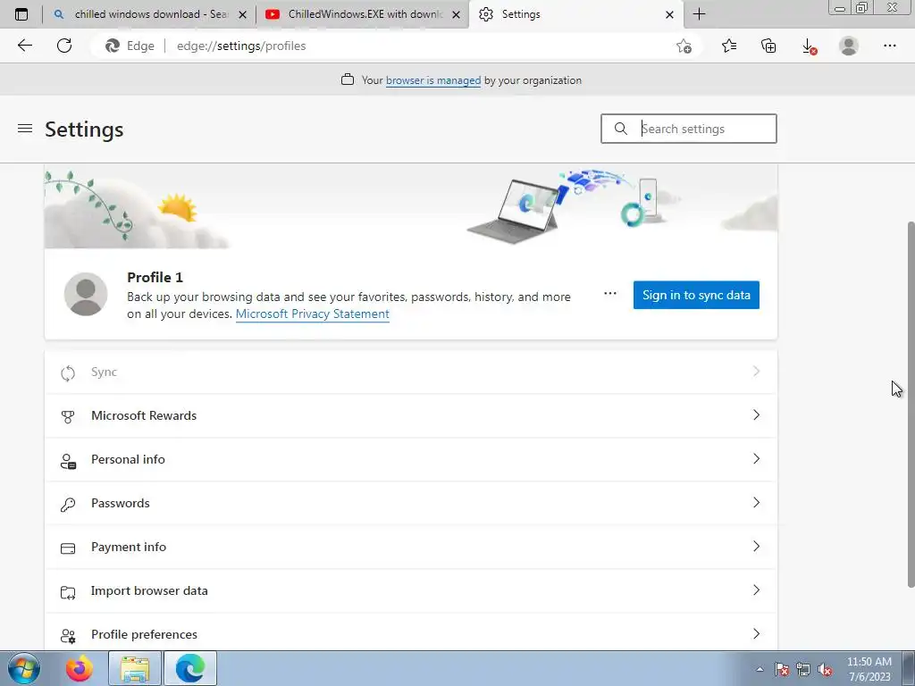Expand the Sync row chevron
The height and width of the screenshot is (686, 915).
click(756, 371)
